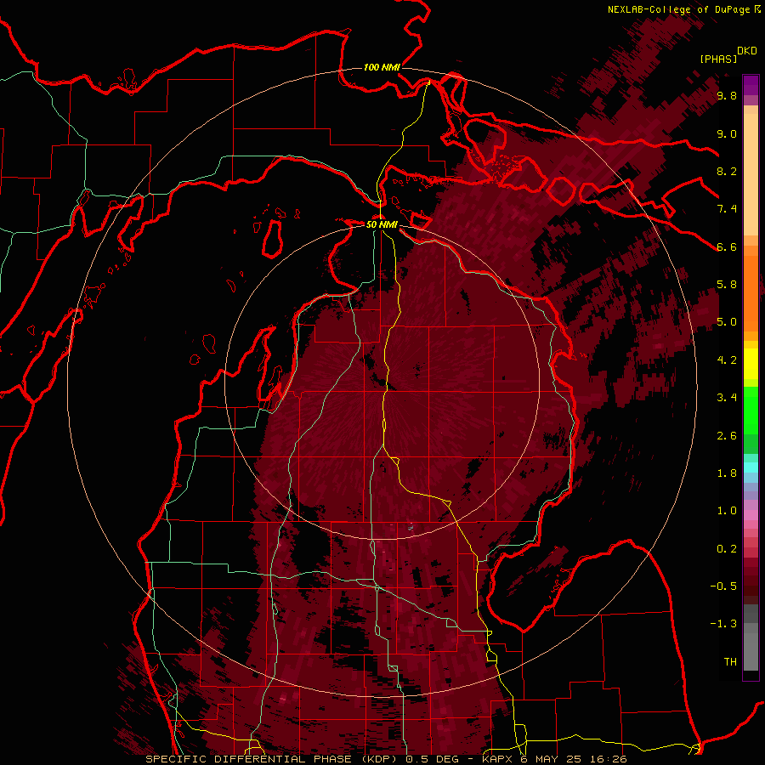
Task: Click the 7.4 scale value
Action: (x=727, y=209)
